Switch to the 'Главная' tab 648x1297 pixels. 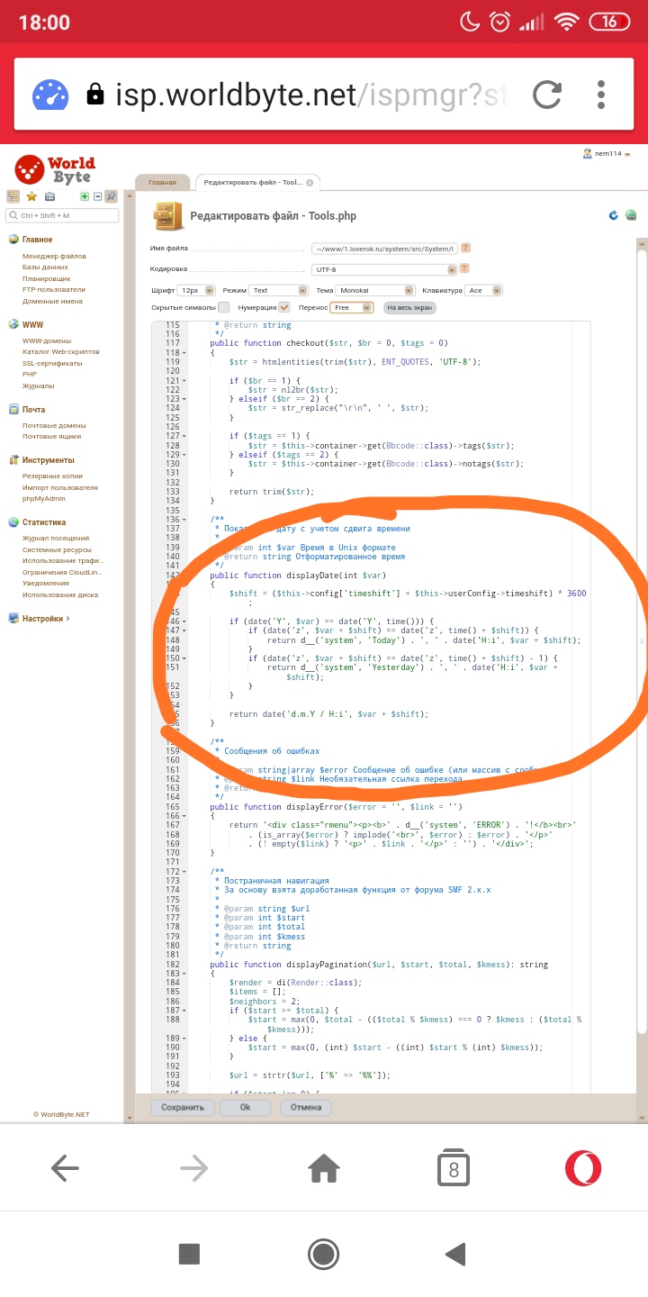tap(163, 183)
